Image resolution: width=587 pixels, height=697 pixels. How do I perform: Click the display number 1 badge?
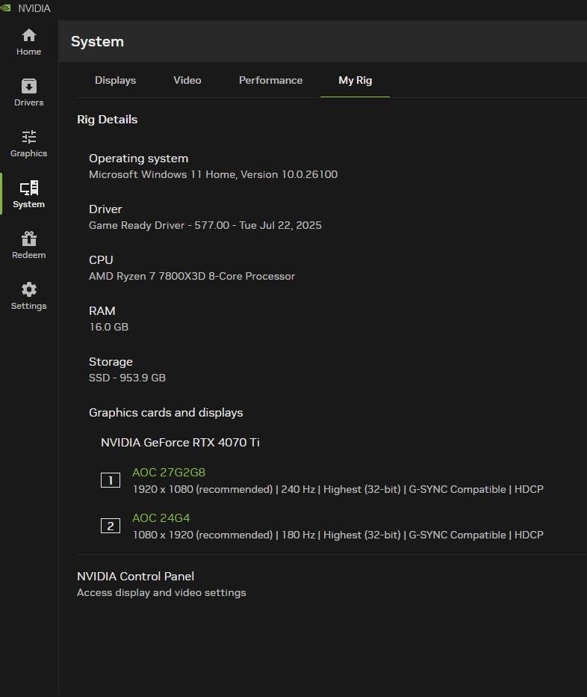(x=111, y=480)
